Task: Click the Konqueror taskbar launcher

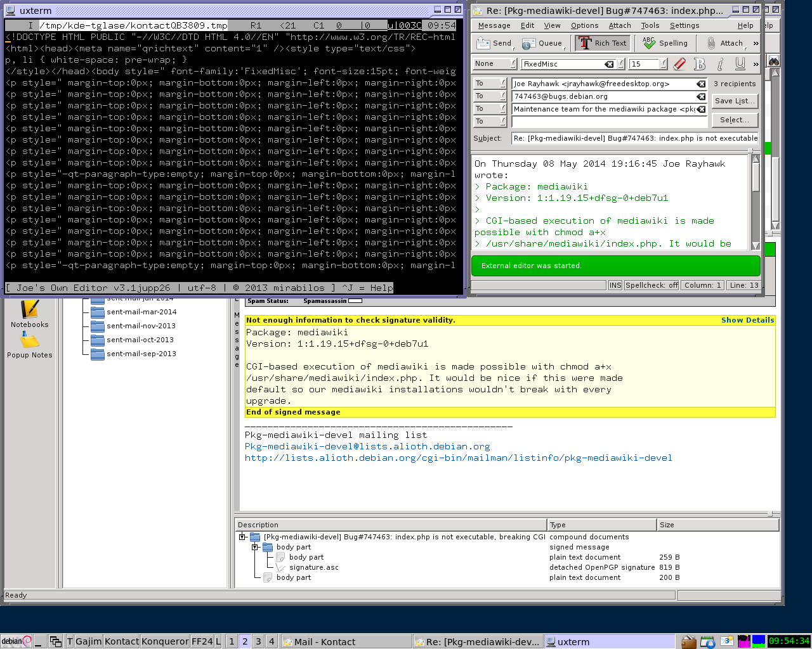Action: (x=165, y=641)
